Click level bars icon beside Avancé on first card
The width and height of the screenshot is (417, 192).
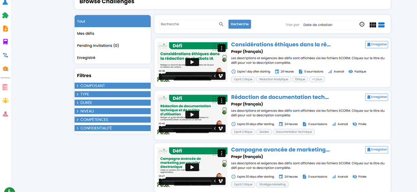[x=330, y=71]
